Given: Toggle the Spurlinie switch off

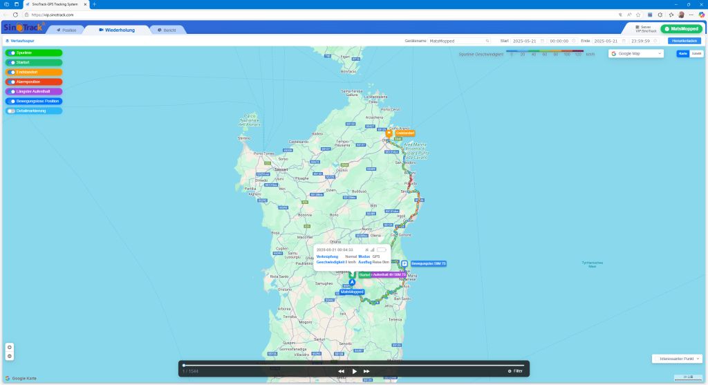Looking at the screenshot, I should (x=12, y=53).
